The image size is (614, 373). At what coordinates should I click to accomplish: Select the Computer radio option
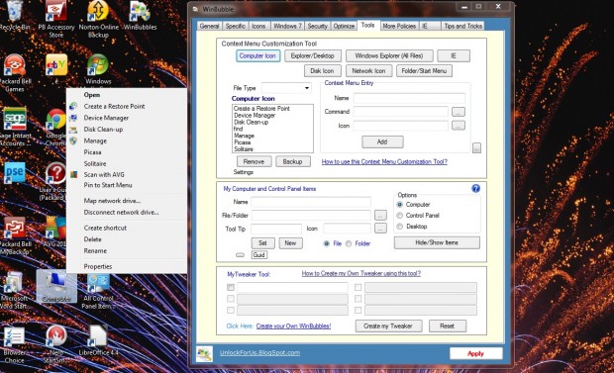(400, 205)
